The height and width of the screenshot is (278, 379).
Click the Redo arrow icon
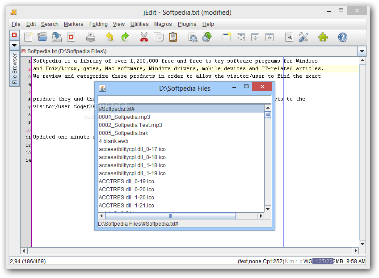(x=125, y=37)
